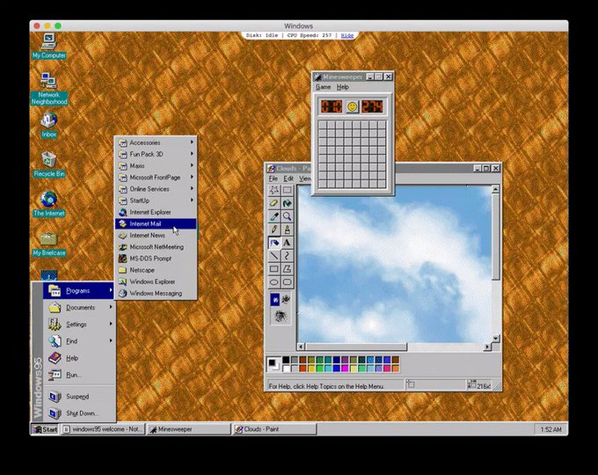This screenshot has width=598, height=475.
Task: Expand the Microsoft FrontPage submenu
Action: [156, 178]
